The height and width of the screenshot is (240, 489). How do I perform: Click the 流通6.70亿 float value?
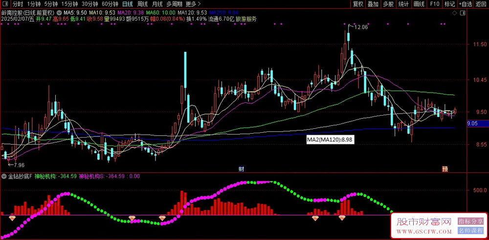tap(221, 19)
